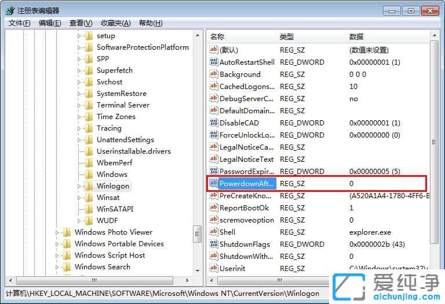
Task: Click the PreCreateKno... string icon
Action: (213, 195)
